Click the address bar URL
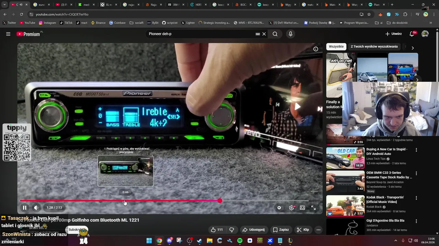The width and height of the screenshot is (439, 246). (62, 14)
